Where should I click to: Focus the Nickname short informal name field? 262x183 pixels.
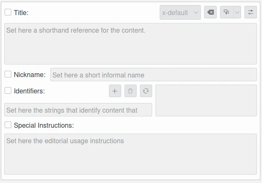point(153,75)
